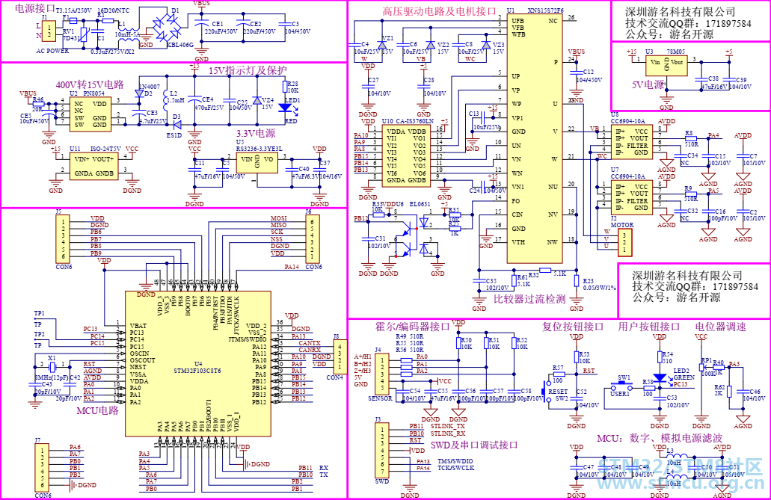The height and width of the screenshot is (500, 771).
Task: Select the X1 crystal symbol
Action: click(x=52, y=365)
